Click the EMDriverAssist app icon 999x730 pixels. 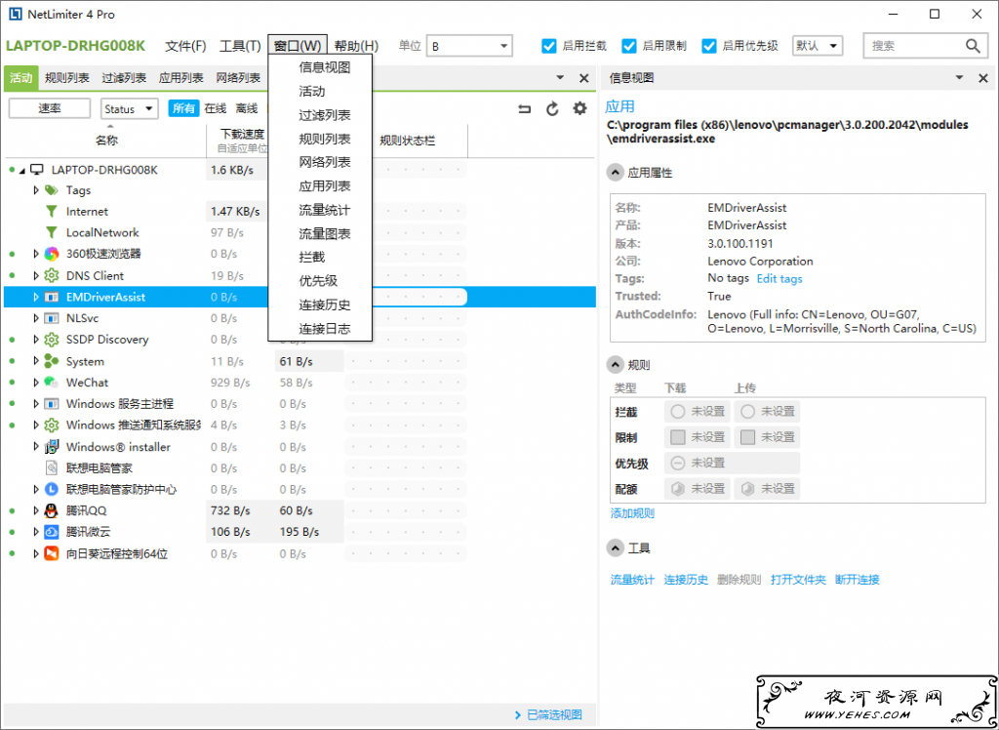[52, 297]
